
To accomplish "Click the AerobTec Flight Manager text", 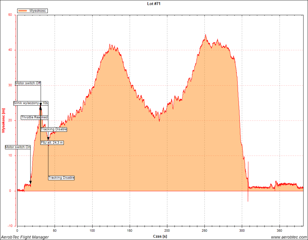I will pyautogui.click(x=25, y=237).
